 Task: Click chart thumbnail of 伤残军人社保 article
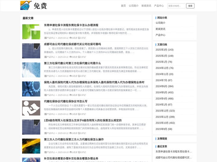31,127
